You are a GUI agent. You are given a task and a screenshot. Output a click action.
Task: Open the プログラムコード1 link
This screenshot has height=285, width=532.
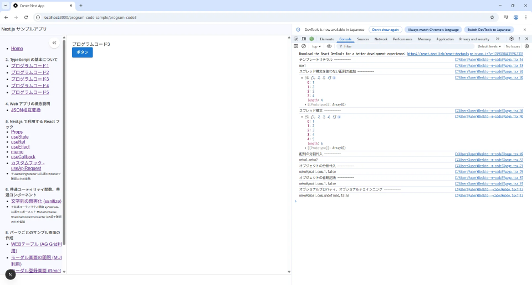click(x=30, y=66)
